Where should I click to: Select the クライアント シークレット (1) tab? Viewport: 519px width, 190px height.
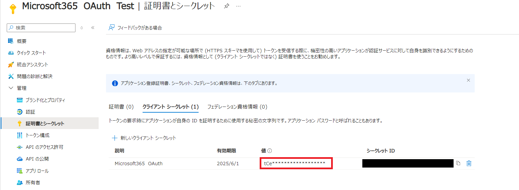point(170,107)
